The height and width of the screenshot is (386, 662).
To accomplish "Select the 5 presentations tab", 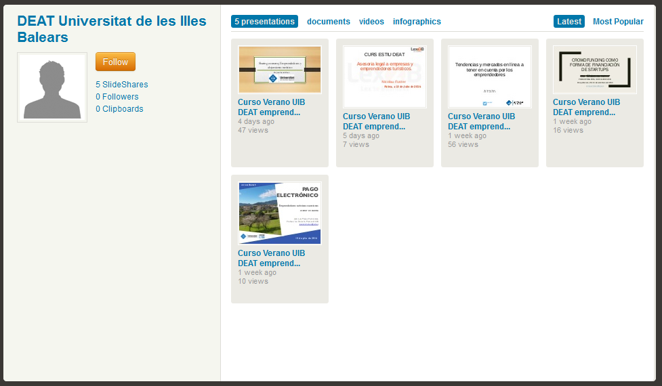I will pos(264,22).
